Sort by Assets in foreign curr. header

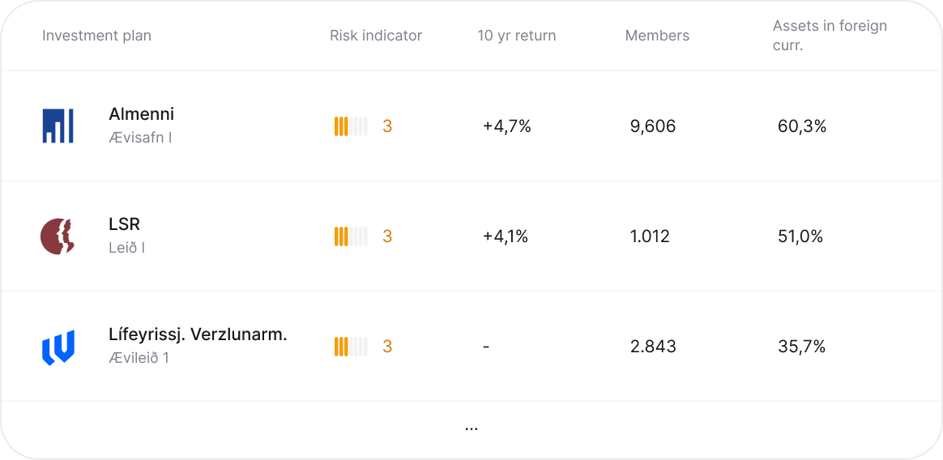pos(830,36)
